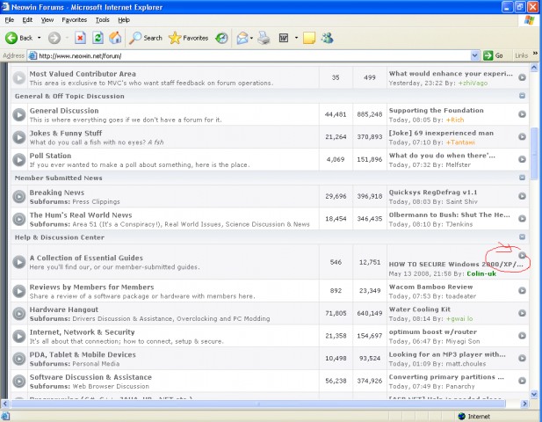The height and width of the screenshot is (422, 542).
Task: Open the Jokes & Funny Stuff forum
Action: click(x=67, y=132)
